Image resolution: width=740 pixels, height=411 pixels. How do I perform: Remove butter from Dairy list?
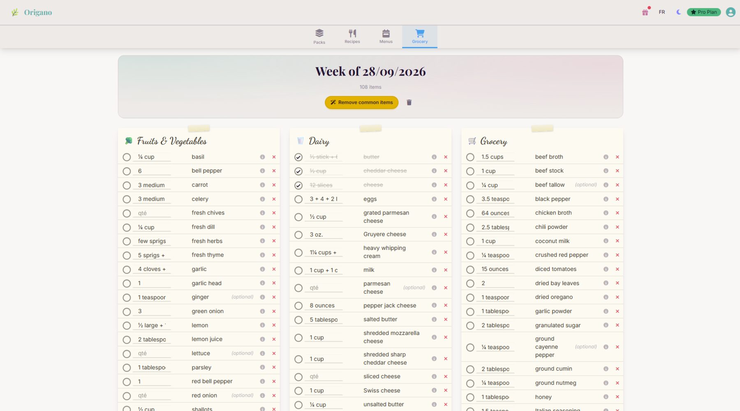[x=446, y=157]
